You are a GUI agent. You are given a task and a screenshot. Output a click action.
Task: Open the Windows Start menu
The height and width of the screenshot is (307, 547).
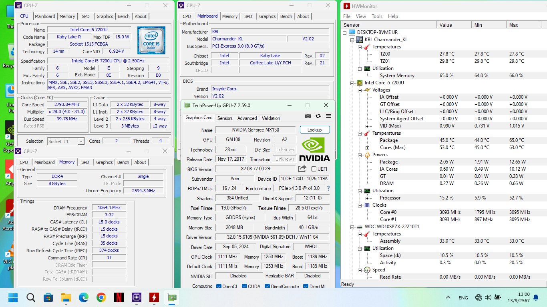13,297
